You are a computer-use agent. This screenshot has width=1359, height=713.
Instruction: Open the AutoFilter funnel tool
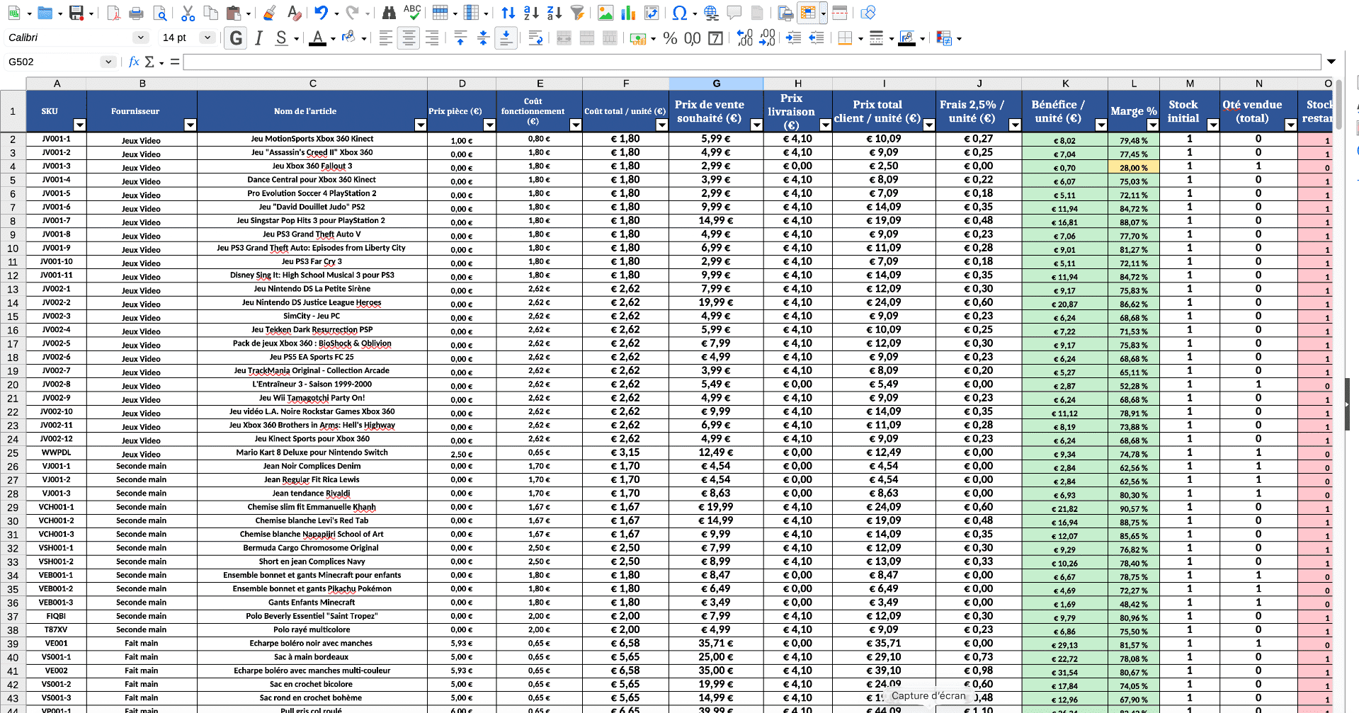(577, 13)
